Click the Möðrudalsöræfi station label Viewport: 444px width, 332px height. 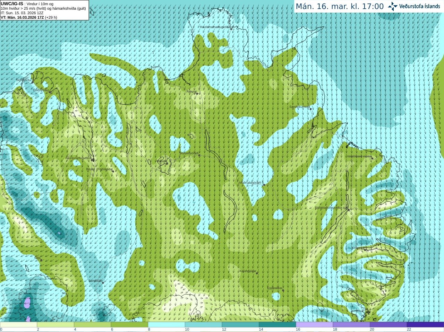pos(251,183)
